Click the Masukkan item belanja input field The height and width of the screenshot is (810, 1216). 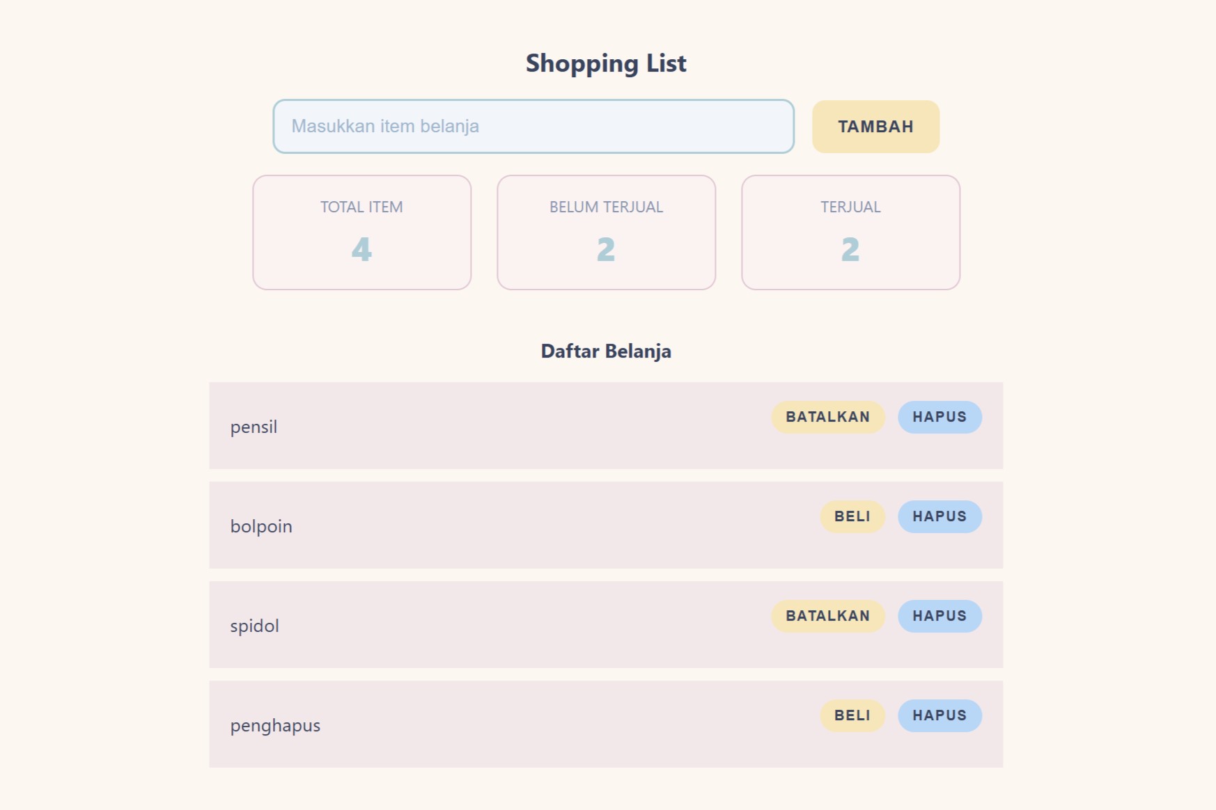coord(533,126)
